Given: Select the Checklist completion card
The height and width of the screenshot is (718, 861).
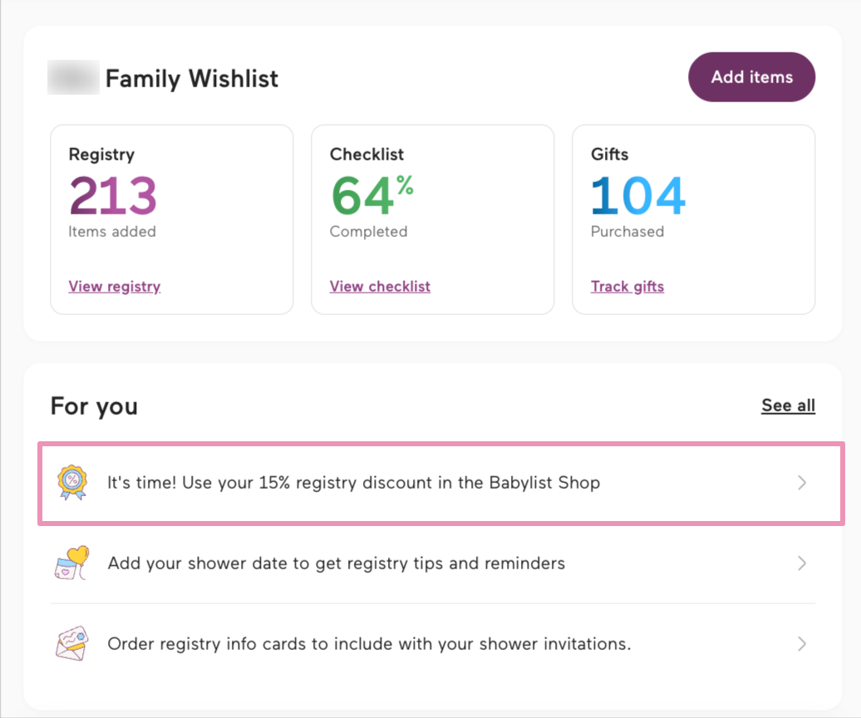Looking at the screenshot, I should point(432,219).
